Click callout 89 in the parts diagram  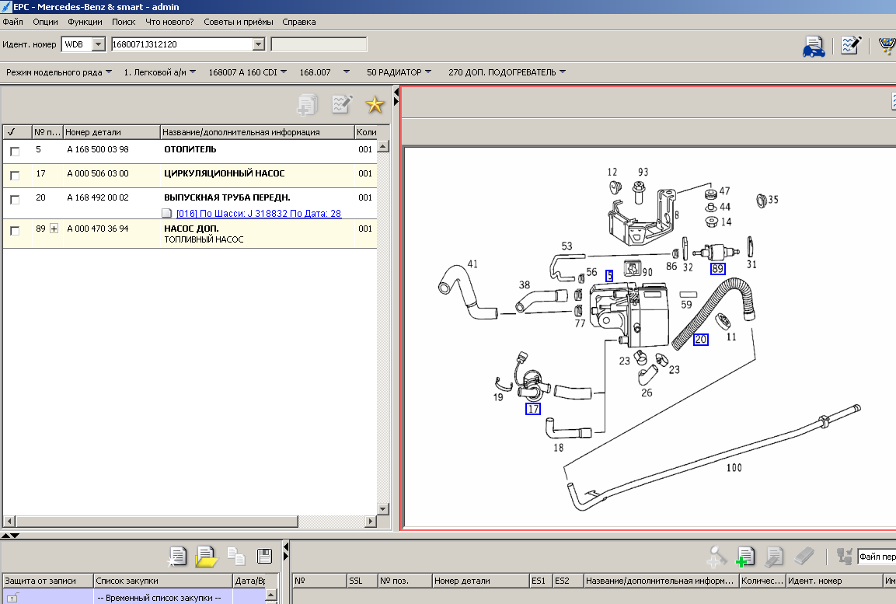pyautogui.click(x=717, y=270)
